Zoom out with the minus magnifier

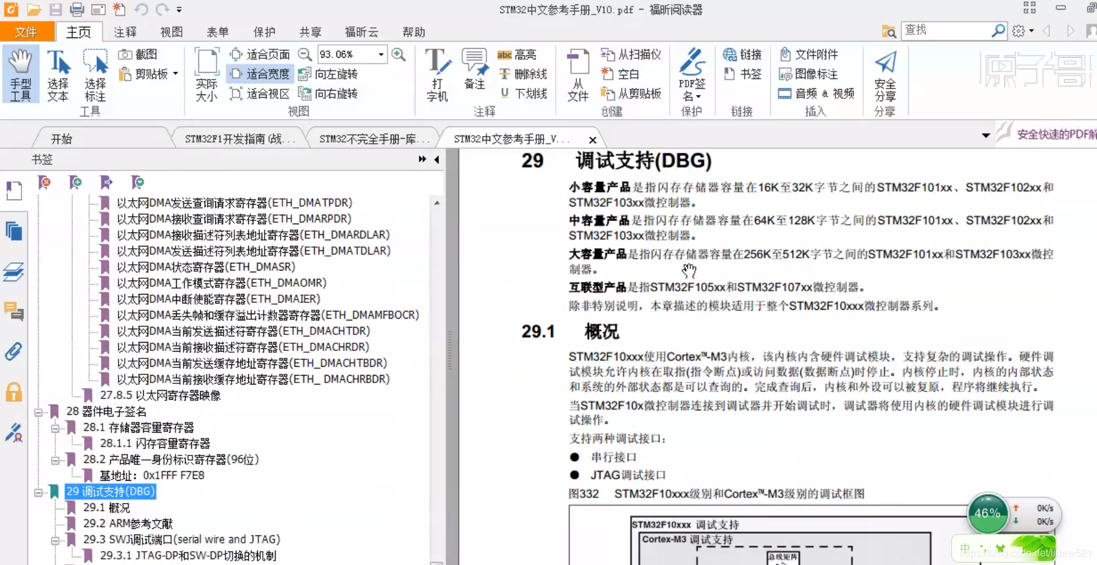click(305, 54)
